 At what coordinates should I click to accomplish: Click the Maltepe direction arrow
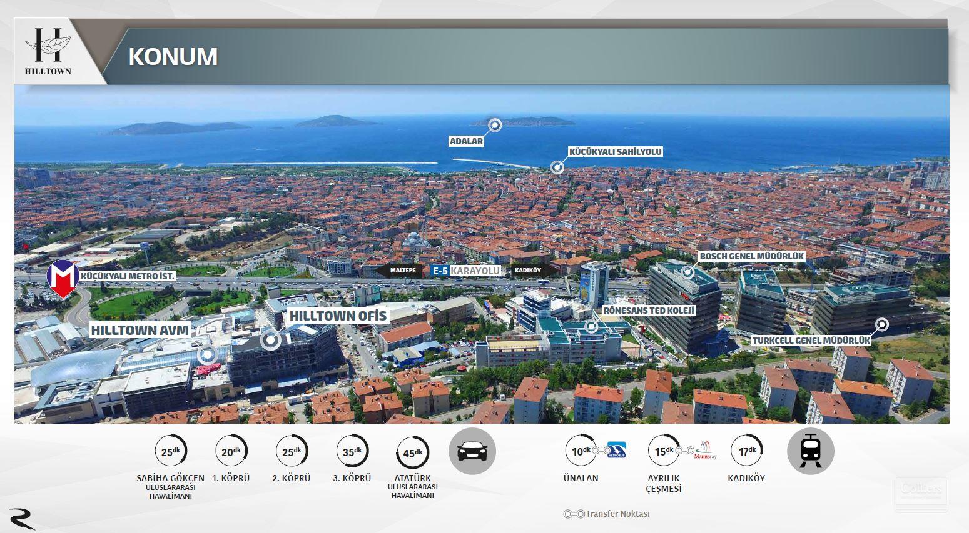pos(399,271)
